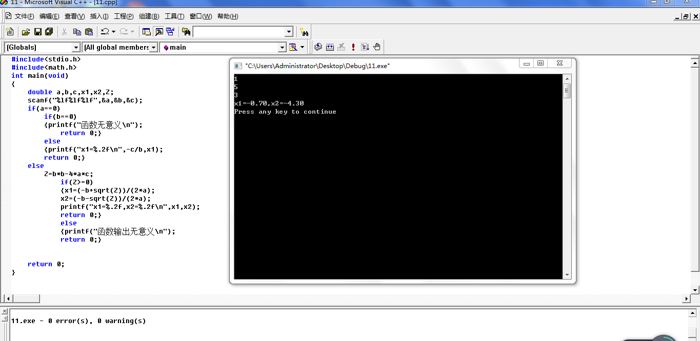700x341 pixels.
Task: Minimize the 11.exe console window
Action: 526,63
